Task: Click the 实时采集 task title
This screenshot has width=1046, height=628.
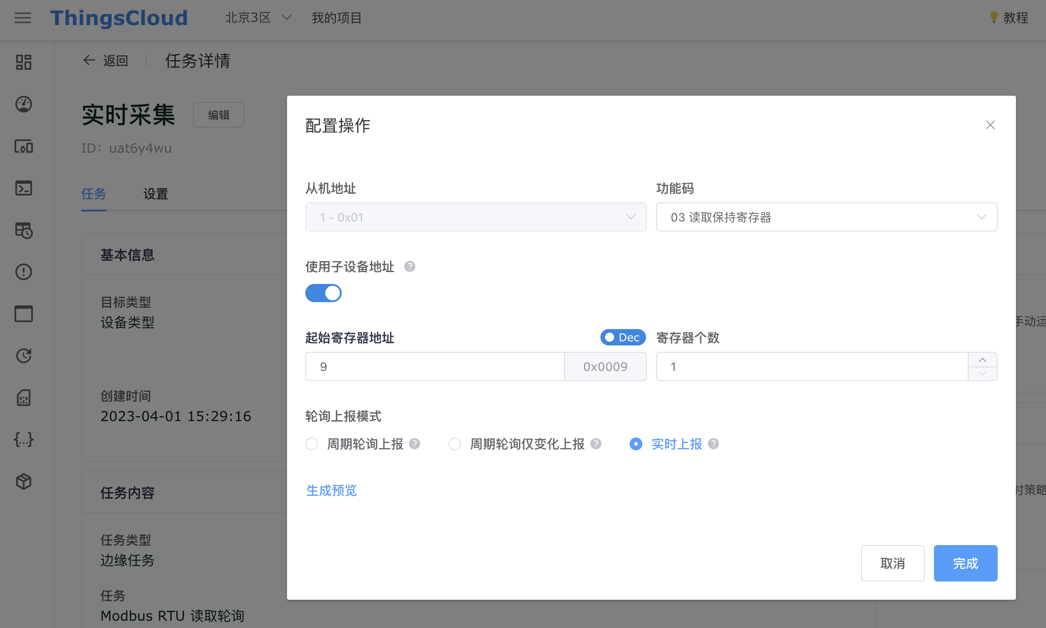Action: (128, 114)
